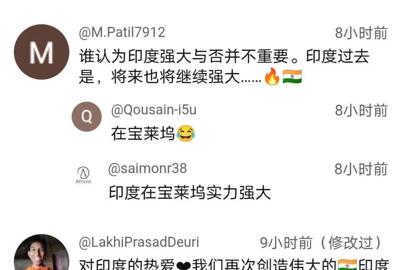Click the India flag in LakhiPrasadDeuri's comment

[347, 265]
